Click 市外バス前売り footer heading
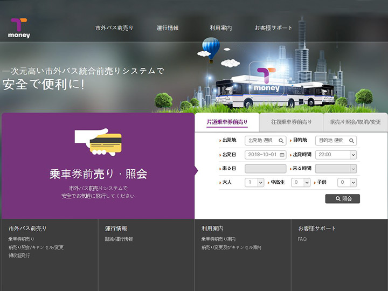The image size is (388, 291). point(27,228)
